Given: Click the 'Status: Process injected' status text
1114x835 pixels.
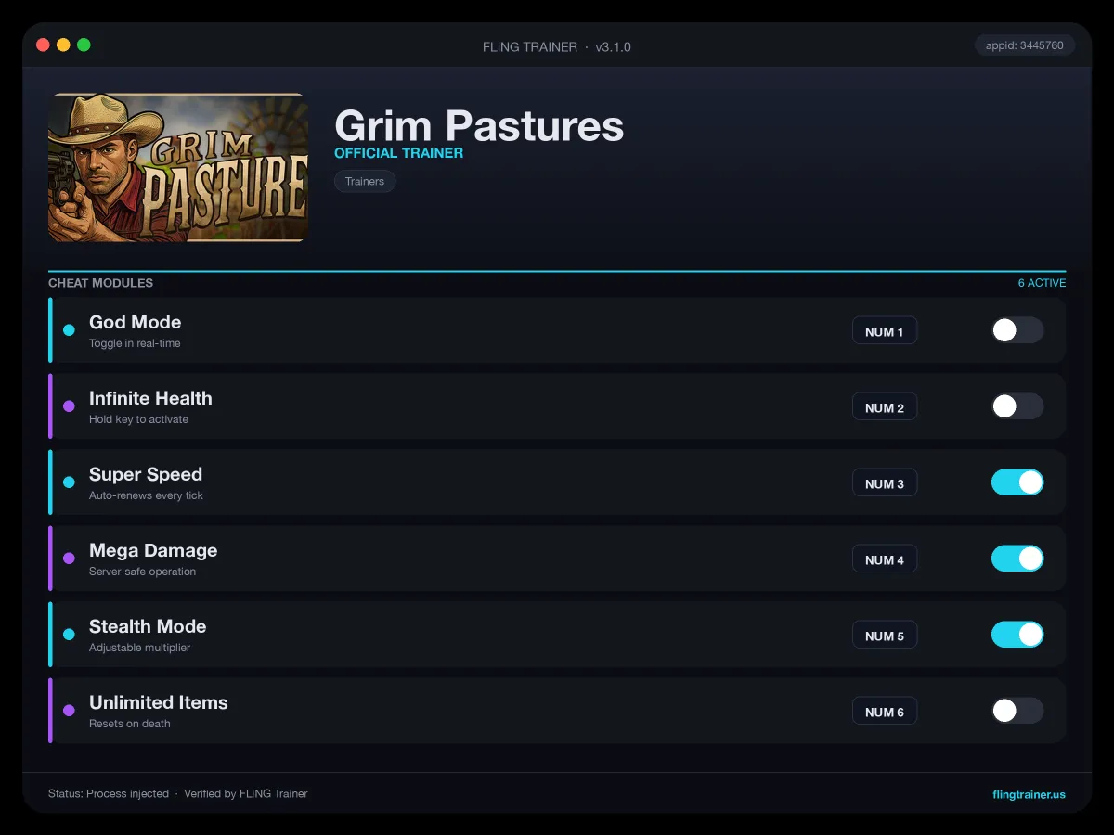Looking at the screenshot, I should 109,794.
